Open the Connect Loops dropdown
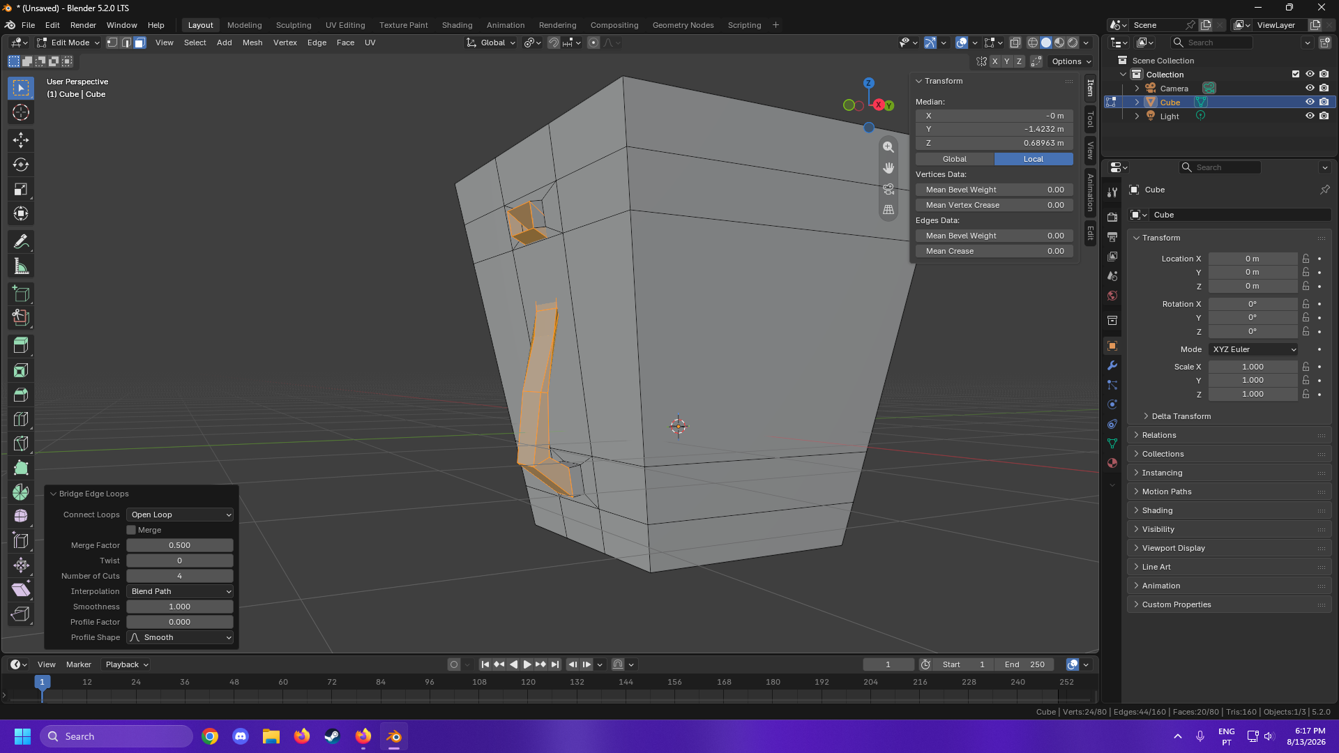 [180, 515]
